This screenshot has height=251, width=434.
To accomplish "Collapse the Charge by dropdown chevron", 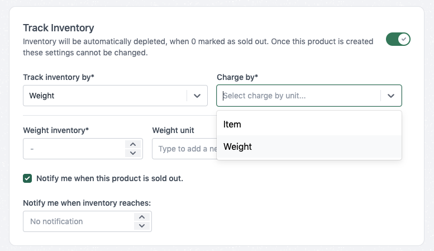I will coord(391,96).
